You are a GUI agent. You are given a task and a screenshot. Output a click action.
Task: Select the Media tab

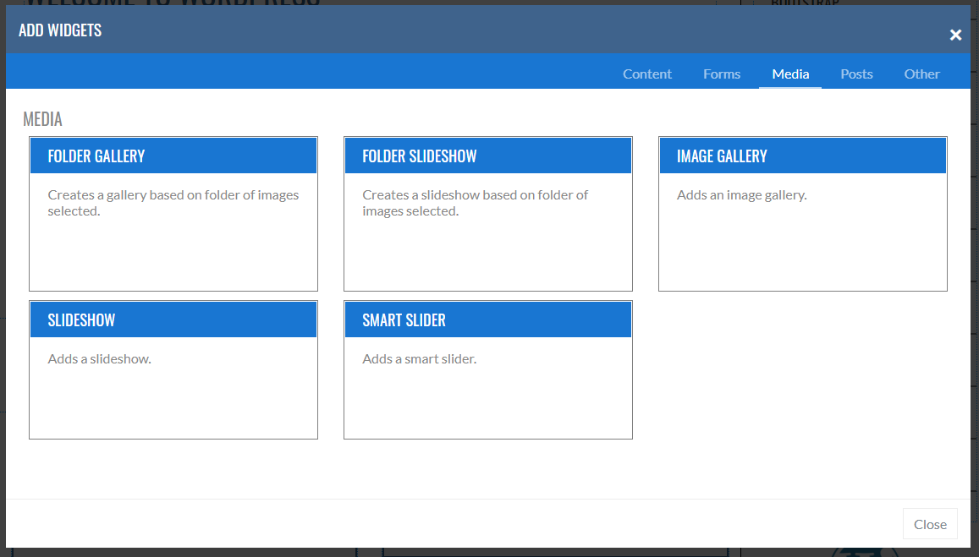pos(790,74)
